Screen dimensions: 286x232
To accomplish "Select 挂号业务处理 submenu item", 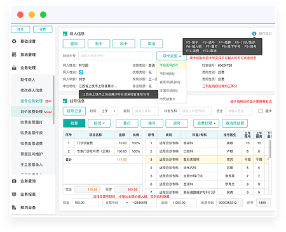I will click(x=32, y=101).
